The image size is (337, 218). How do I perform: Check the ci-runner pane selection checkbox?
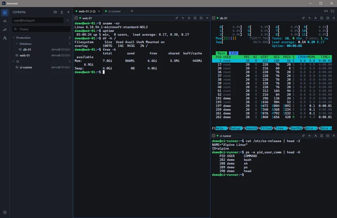pos(214,136)
